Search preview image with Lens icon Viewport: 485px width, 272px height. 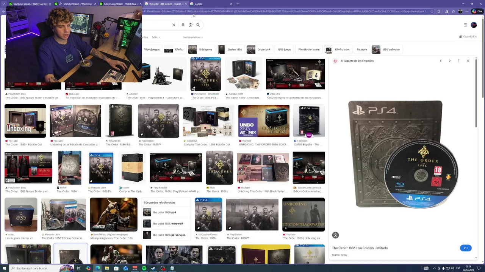coord(335,235)
